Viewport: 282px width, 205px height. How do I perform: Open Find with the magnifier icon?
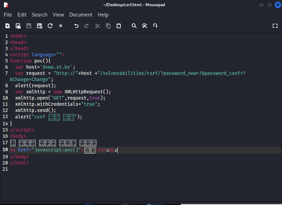click(x=134, y=26)
